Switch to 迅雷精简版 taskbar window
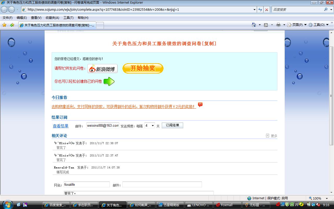 tap(170, 205)
